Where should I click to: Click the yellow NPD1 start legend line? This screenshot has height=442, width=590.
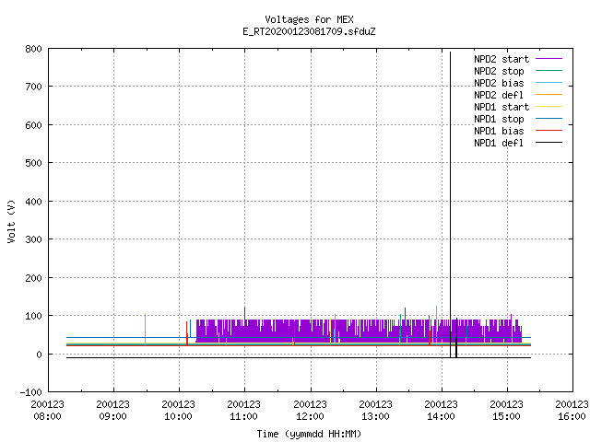[549, 107]
